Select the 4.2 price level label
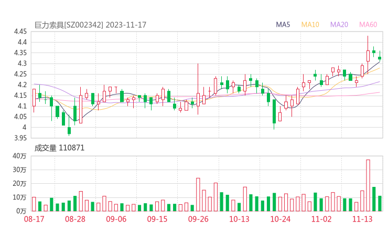 24,85
